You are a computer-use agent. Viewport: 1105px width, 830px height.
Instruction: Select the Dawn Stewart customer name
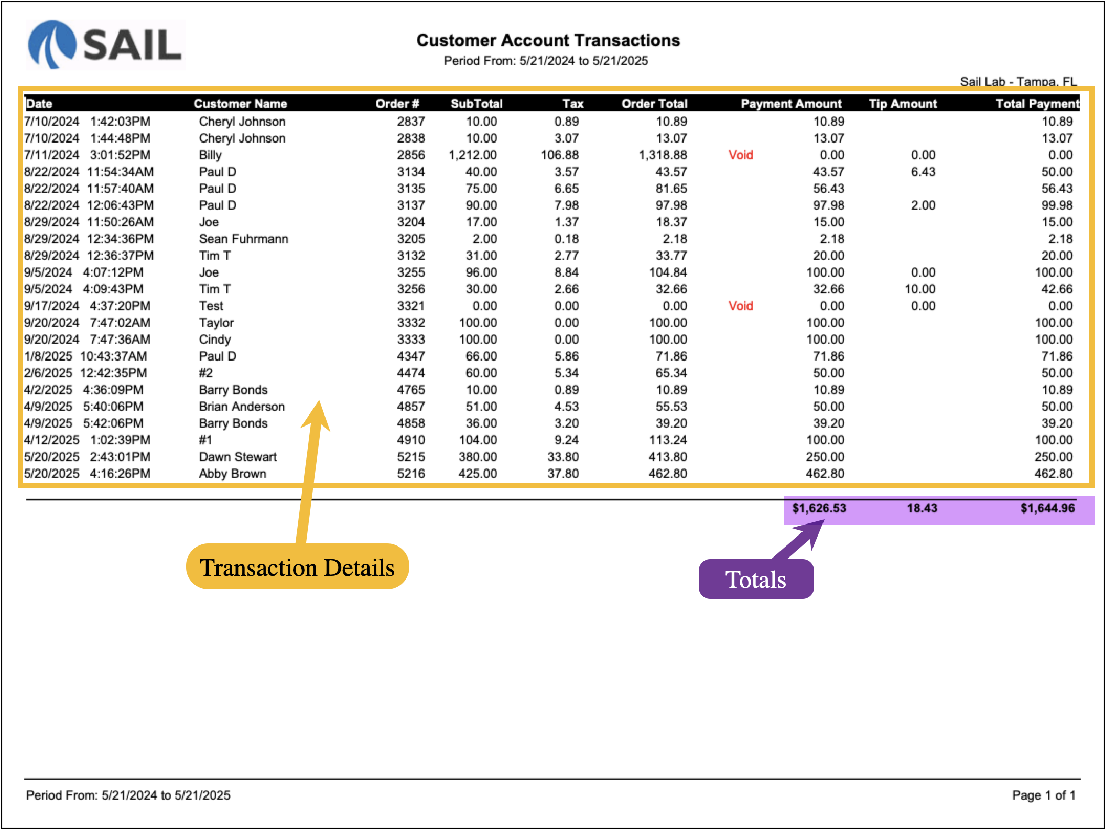pyautogui.click(x=237, y=457)
